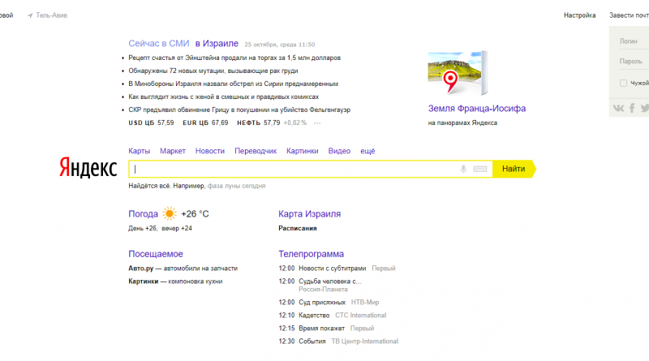Click the НЕФТЬ 57,79 rate
This screenshot has width=649, height=361.
pyautogui.click(x=258, y=123)
